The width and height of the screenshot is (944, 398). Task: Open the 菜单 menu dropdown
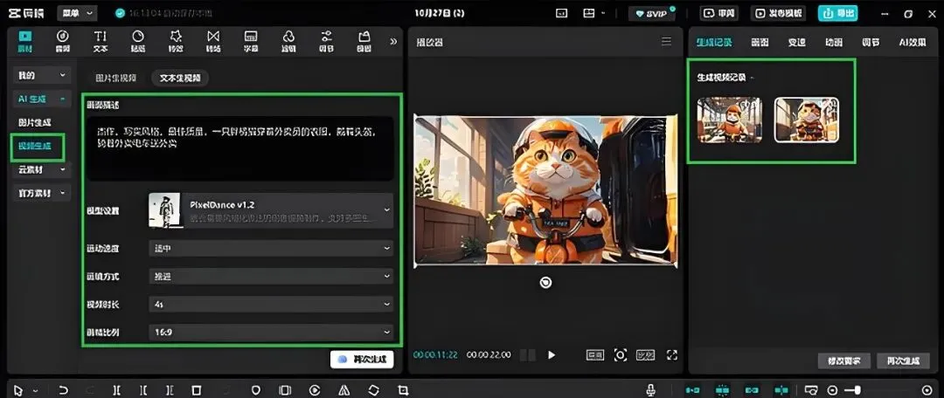77,12
